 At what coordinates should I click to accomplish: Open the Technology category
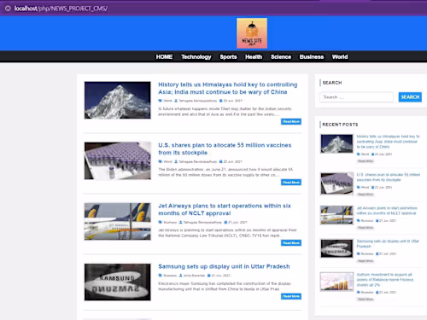(x=196, y=57)
